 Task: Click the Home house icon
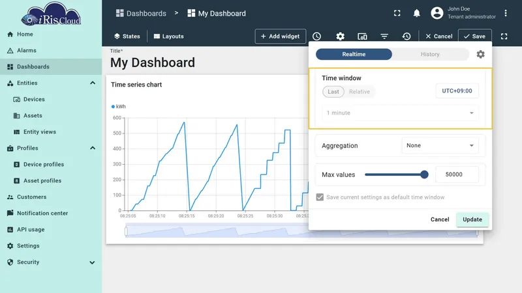pos(10,35)
